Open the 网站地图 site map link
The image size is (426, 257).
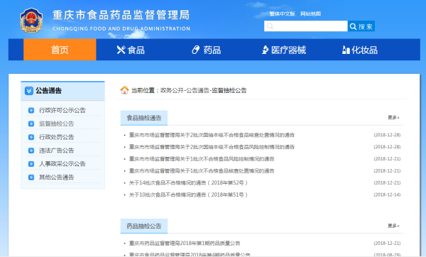point(310,14)
